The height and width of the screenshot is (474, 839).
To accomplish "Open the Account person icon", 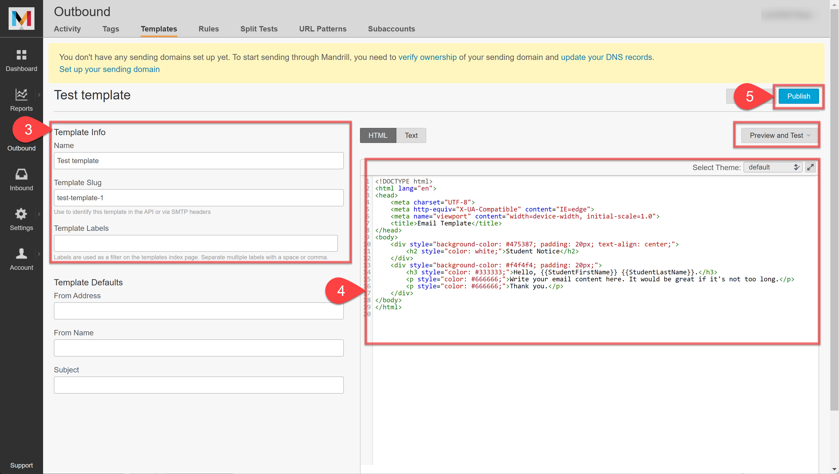I will 21,254.
